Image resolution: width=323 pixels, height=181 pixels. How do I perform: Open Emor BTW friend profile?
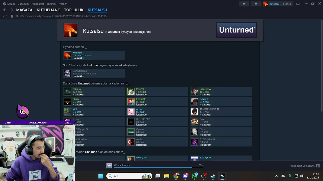(205, 89)
